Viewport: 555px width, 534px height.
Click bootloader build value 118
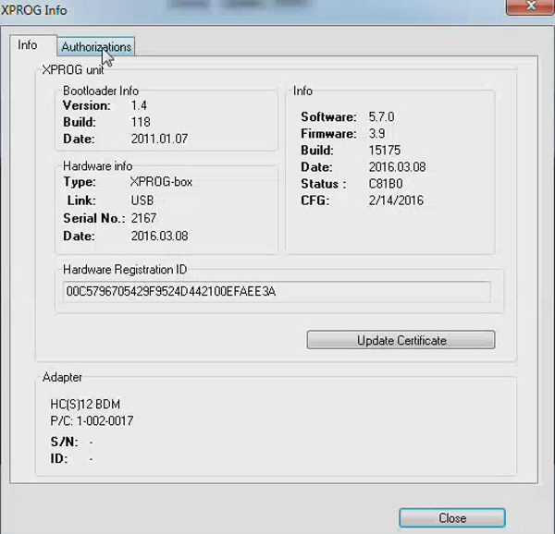point(141,122)
